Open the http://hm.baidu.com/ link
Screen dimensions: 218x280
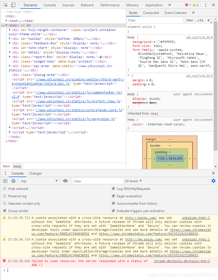[x=144, y=239]
